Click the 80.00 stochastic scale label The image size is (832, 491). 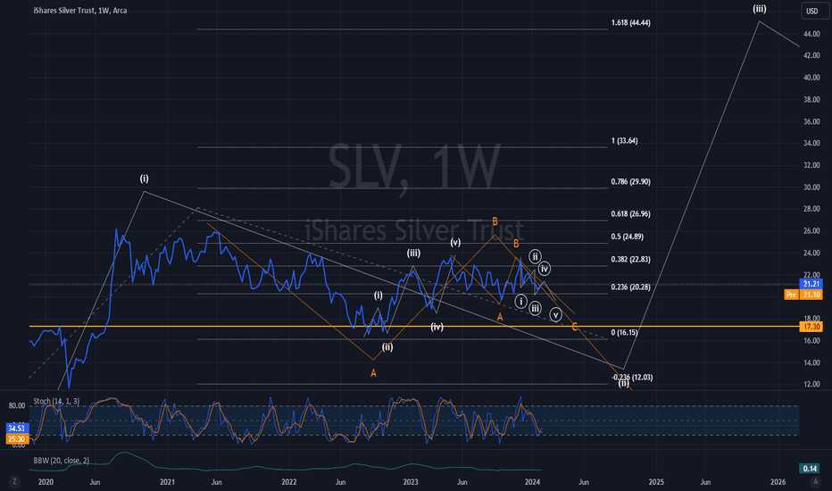click(16, 406)
